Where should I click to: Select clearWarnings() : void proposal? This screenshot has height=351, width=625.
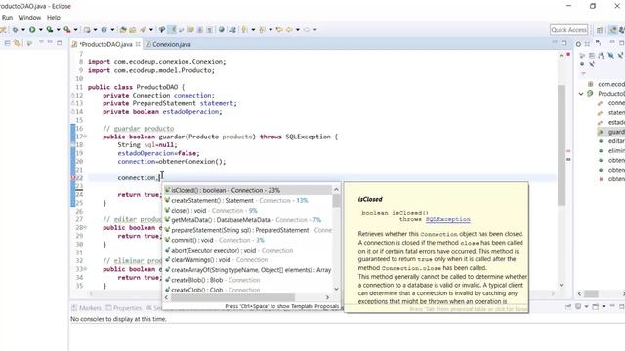click(247, 260)
